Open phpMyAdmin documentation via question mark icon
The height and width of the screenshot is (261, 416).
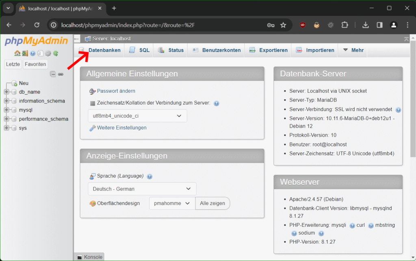click(x=32, y=53)
